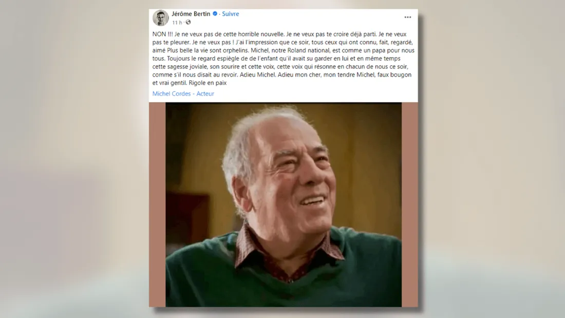565x318 pixels.
Task: Open Jérôme Bertin's profile picture
Action: [x=160, y=17]
